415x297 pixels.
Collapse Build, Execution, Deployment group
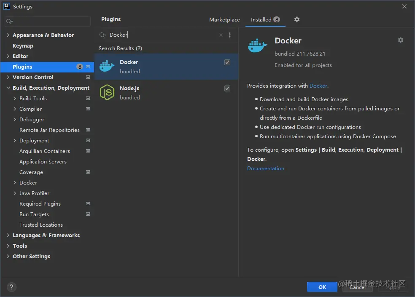(8, 88)
